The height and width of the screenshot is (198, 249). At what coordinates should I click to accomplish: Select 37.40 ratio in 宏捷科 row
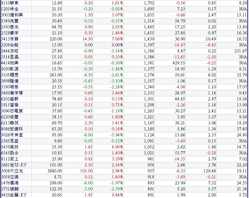242,129
